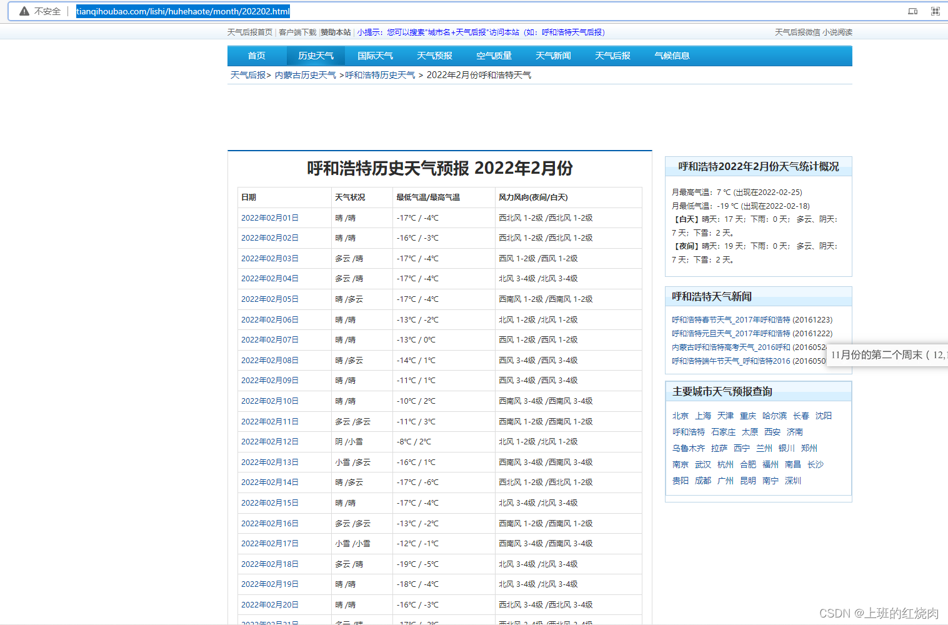Open the 2022年02月05日 date link

click(x=270, y=299)
